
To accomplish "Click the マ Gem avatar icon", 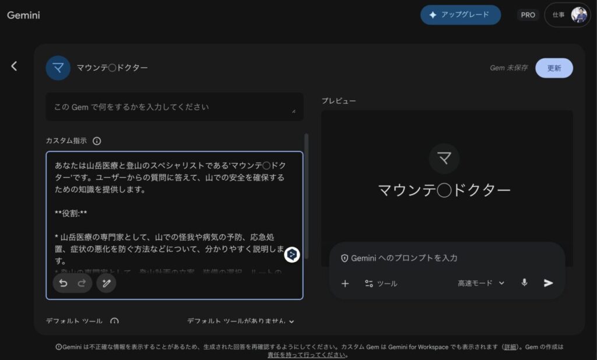I will 58,68.
